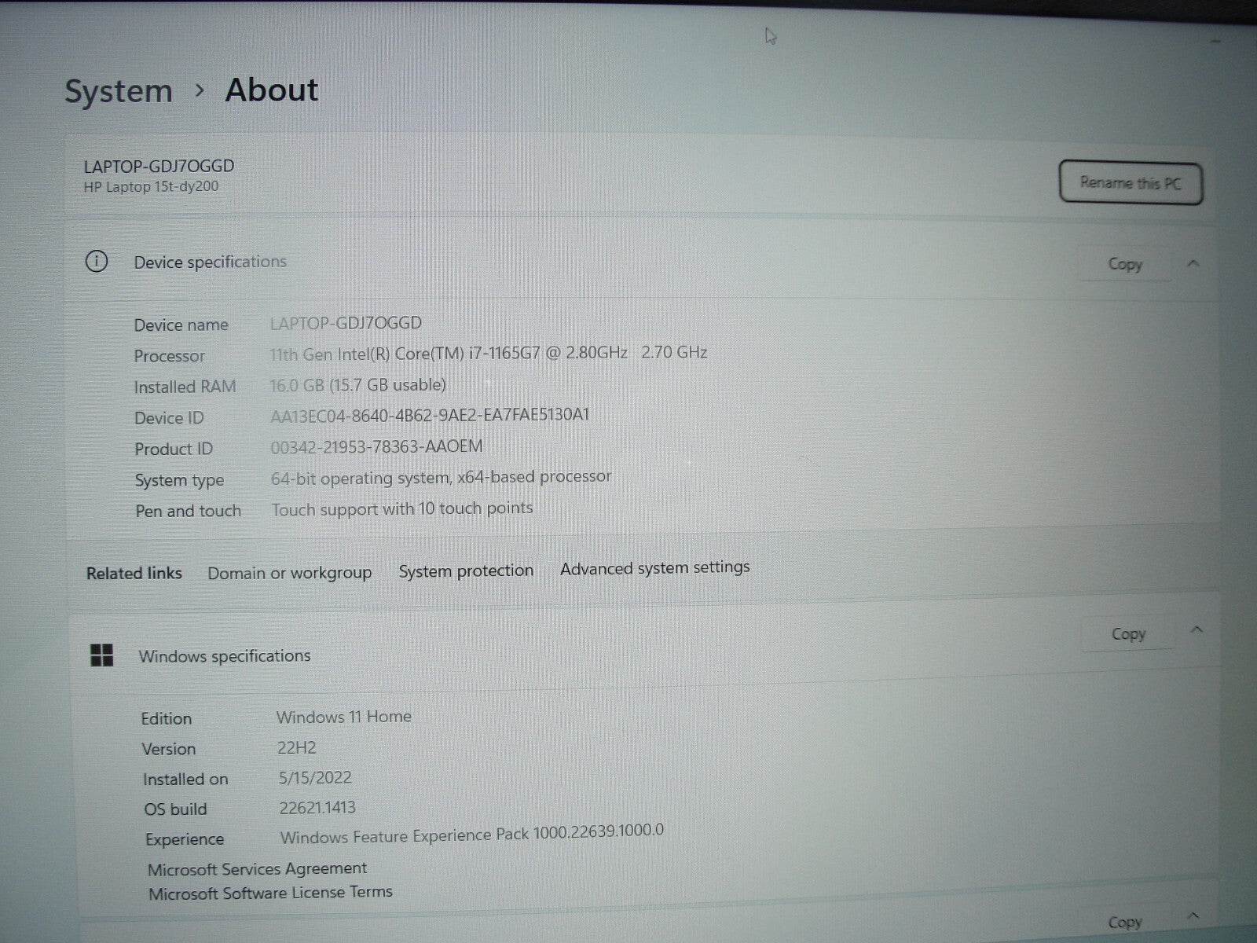Image resolution: width=1257 pixels, height=943 pixels.
Task: Open Advanced system settings
Action: tap(654, 567)
